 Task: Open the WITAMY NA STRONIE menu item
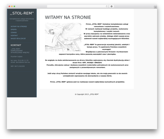click(19, 27)
